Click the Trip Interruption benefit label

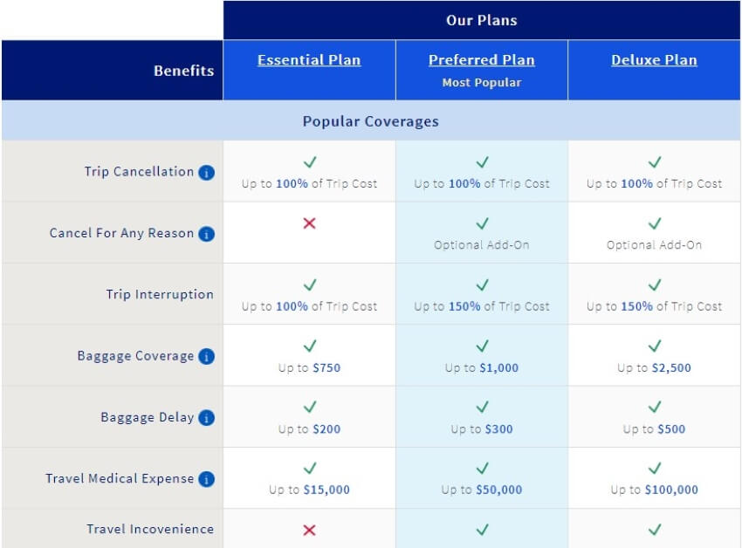[160, 294]
